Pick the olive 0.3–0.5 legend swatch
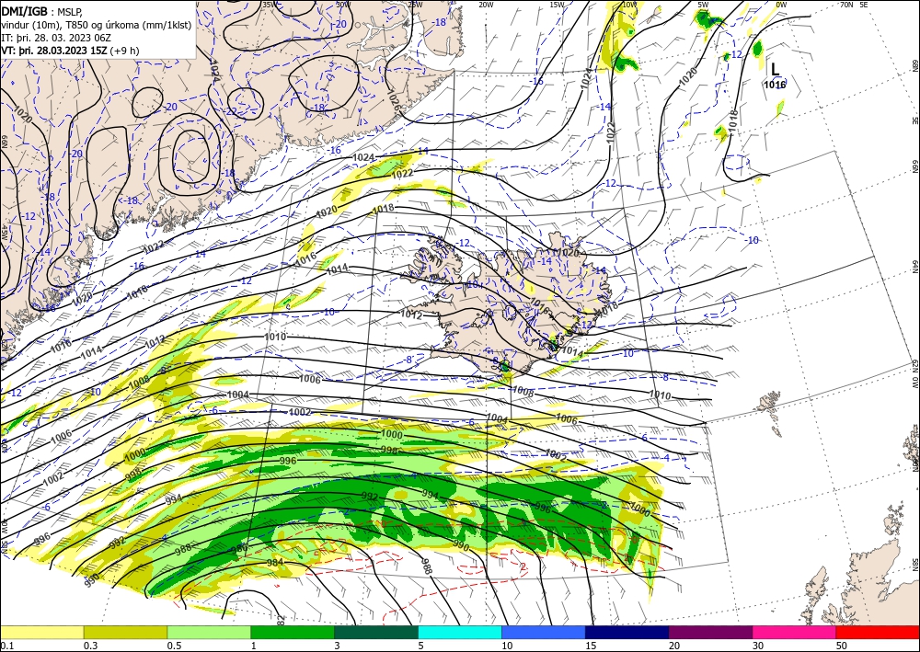This screenshot has width=920, height=652. coord(125,632)
